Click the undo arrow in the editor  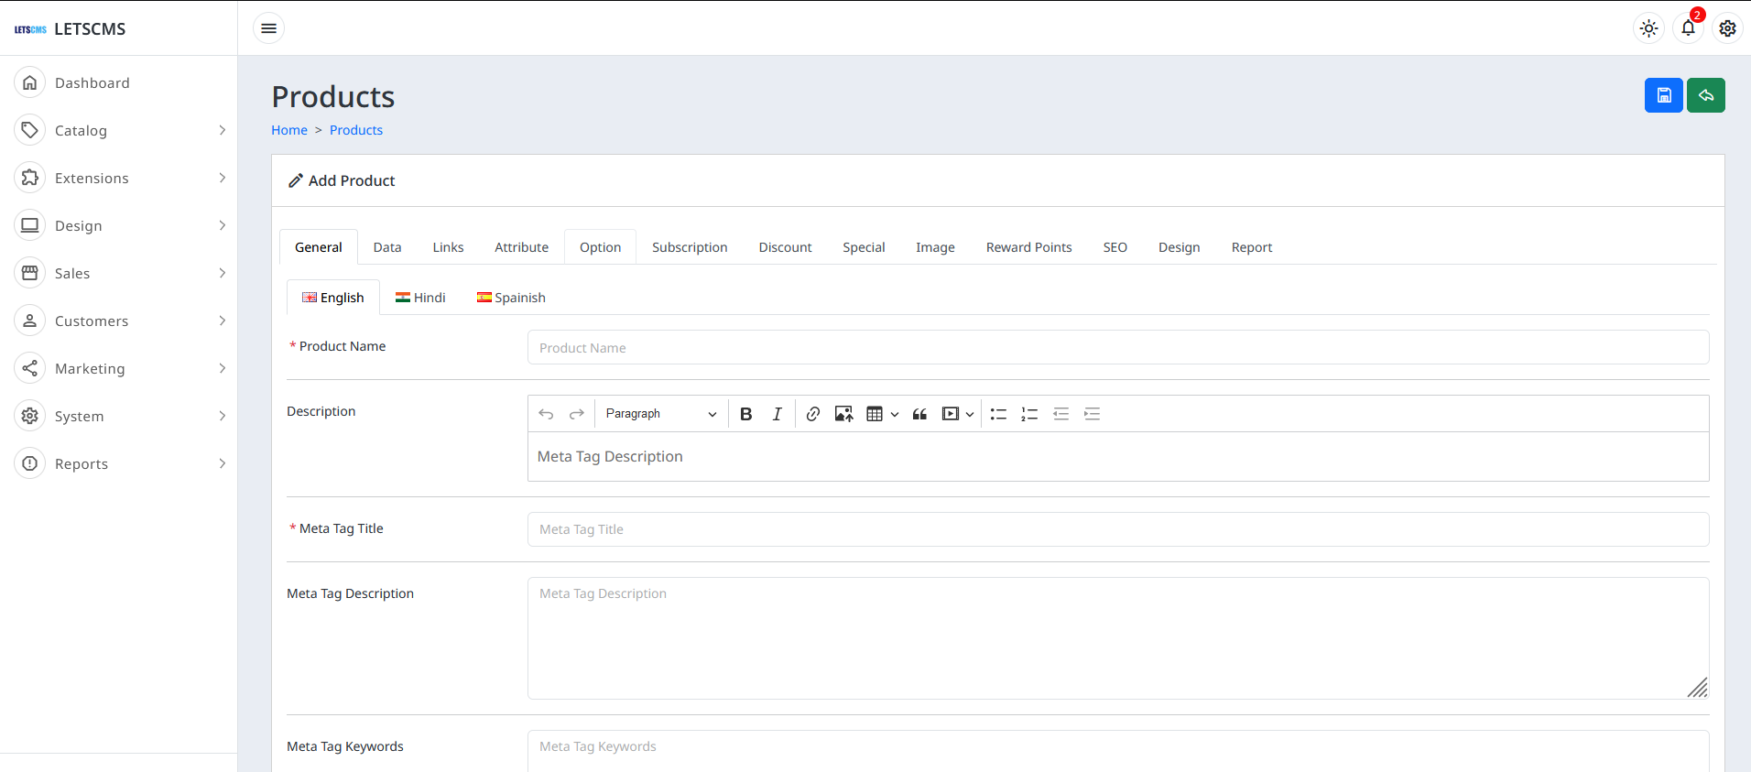[x=546, y=414]
